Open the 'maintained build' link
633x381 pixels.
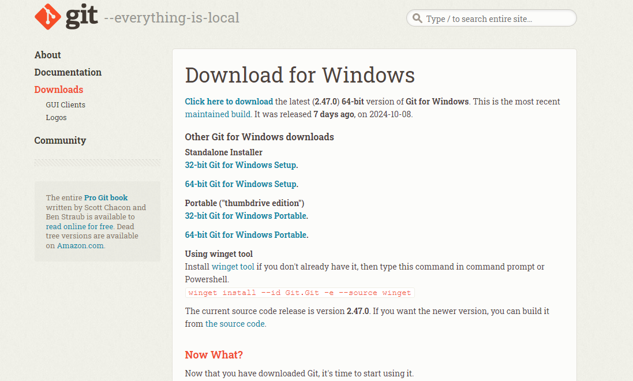[x=218, y=114]
